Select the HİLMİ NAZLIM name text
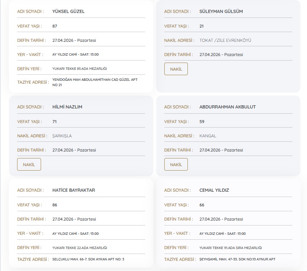The width and height of the screenshot is (307, 271). coord(67,107)
